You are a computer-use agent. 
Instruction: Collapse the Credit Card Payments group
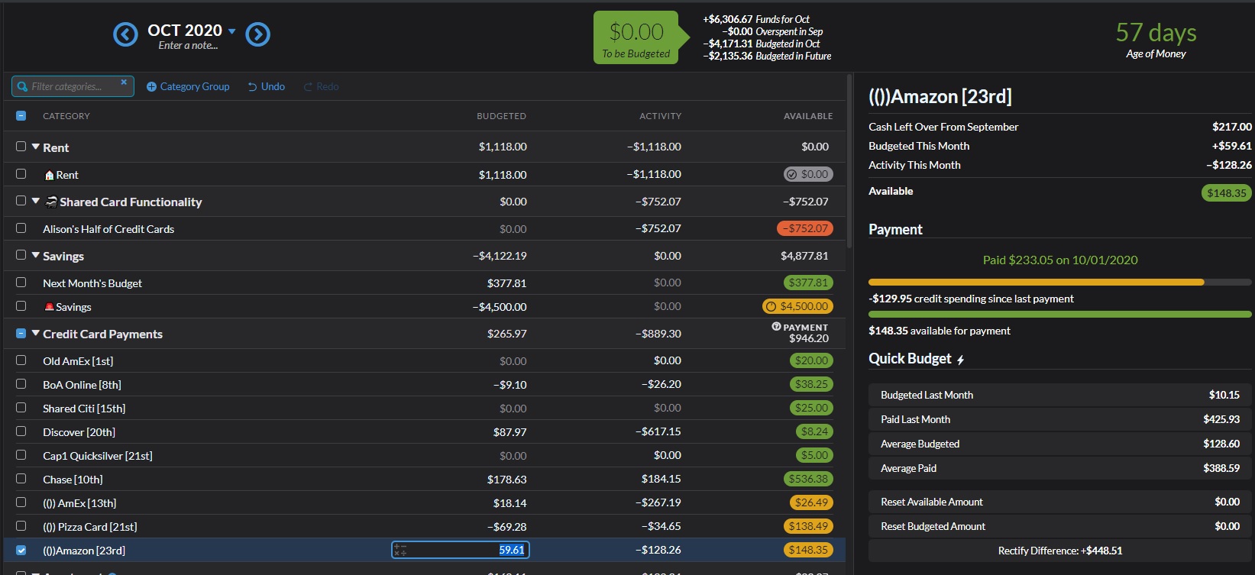[35, 333]
